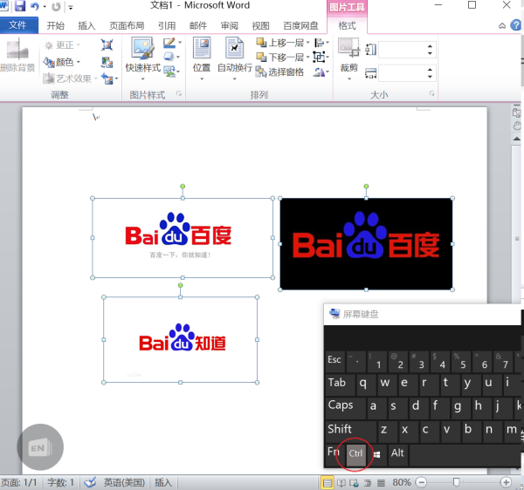Open the Align objects dropdown
This screenshot has height=490, width=524.
[x=321, y=43]
